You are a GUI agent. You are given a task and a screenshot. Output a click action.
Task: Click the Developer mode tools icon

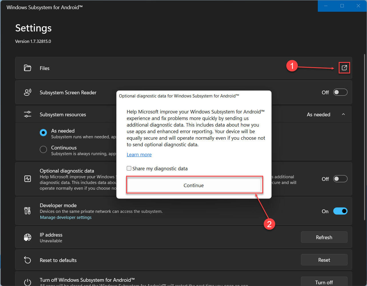point(27,211)
